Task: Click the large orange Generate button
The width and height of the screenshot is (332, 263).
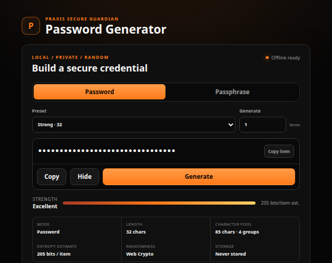Action: click(199, 177)
